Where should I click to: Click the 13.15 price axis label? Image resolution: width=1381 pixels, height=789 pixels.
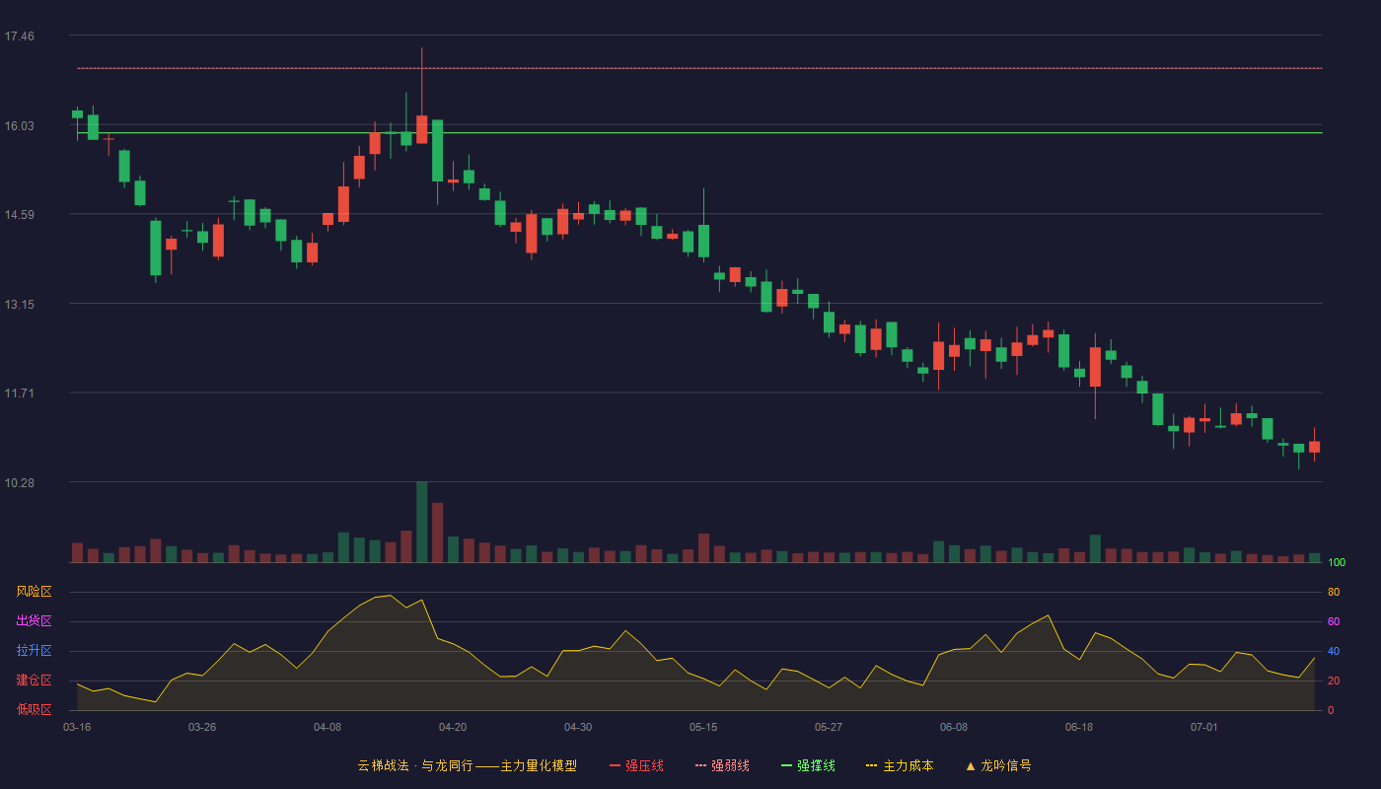(19, 304)
